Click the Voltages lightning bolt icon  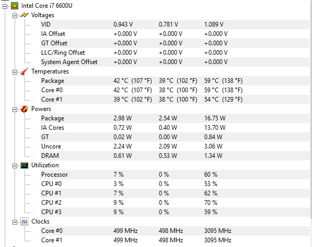click(24, 15)
